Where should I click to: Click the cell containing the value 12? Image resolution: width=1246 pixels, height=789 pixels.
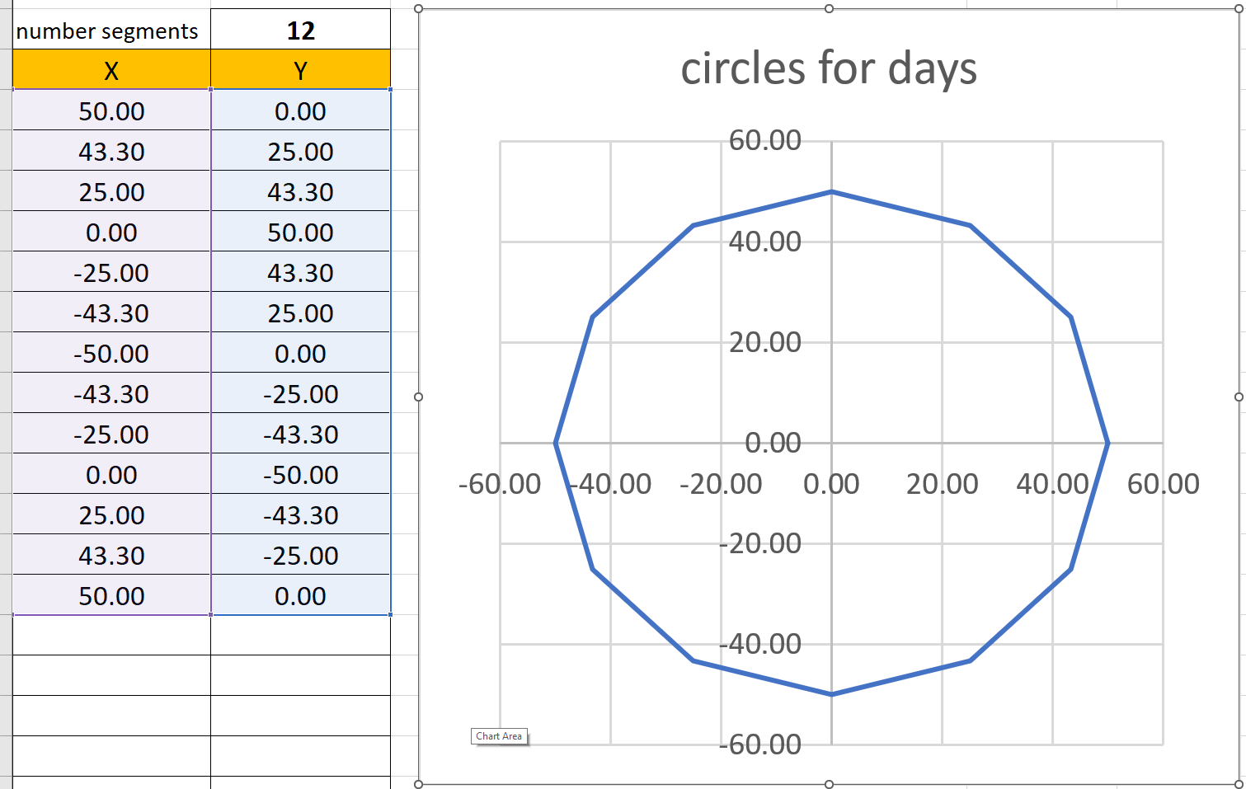(x=300, y=31)
